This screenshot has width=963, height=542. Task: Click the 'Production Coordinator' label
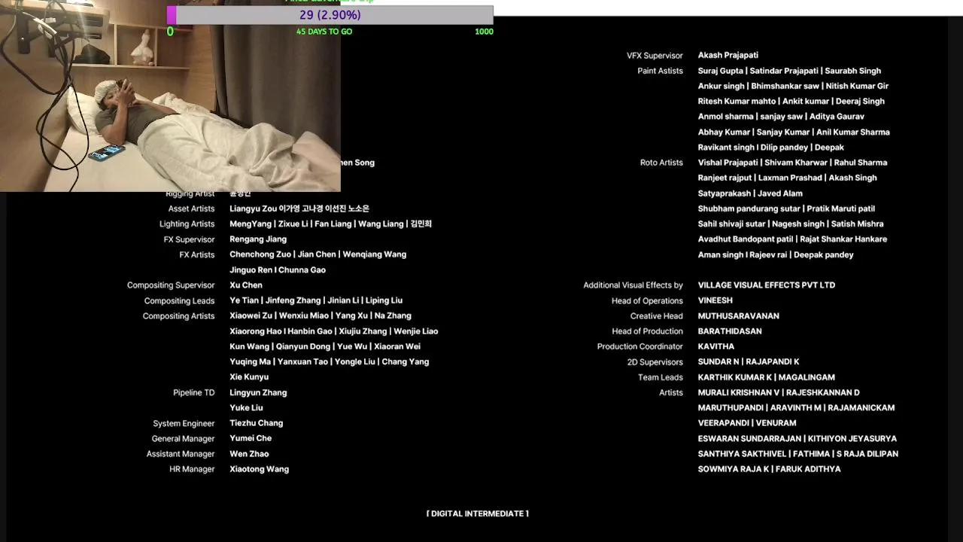640,347
